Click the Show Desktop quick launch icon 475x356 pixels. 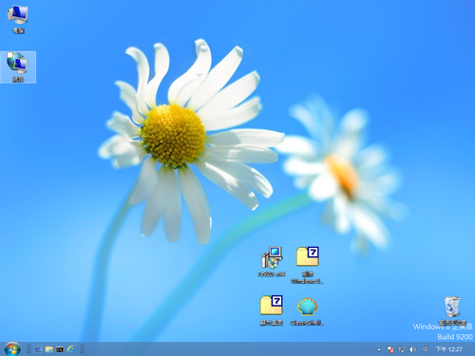[x=39, y=349]
